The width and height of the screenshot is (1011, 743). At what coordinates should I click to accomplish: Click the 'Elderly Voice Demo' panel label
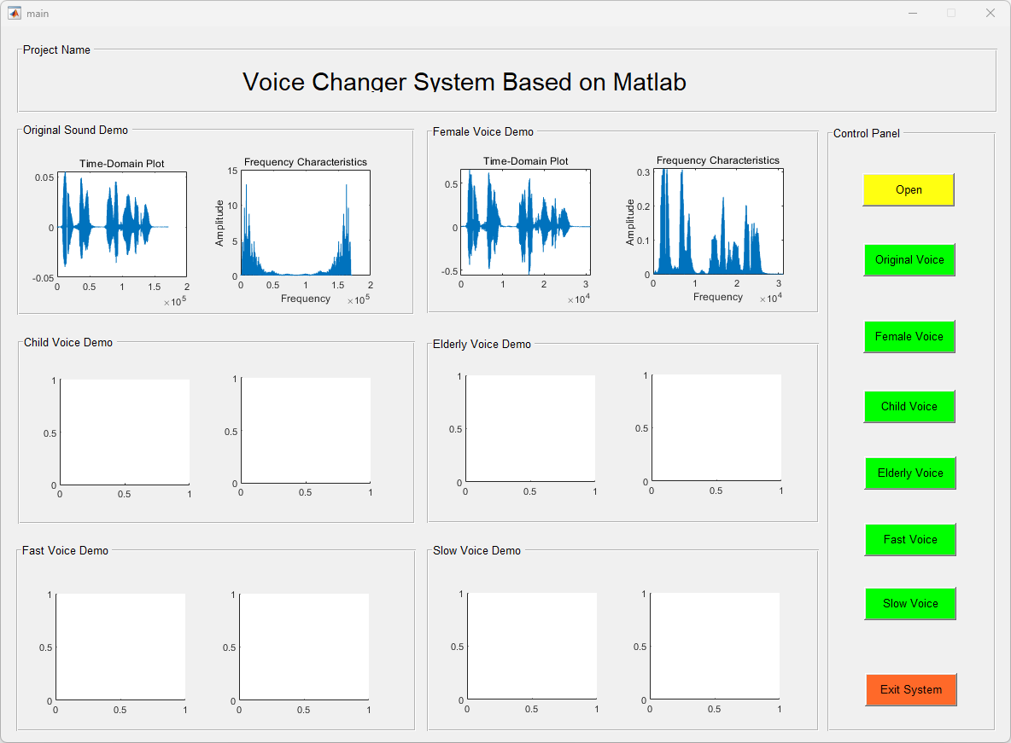click(482, 344)
